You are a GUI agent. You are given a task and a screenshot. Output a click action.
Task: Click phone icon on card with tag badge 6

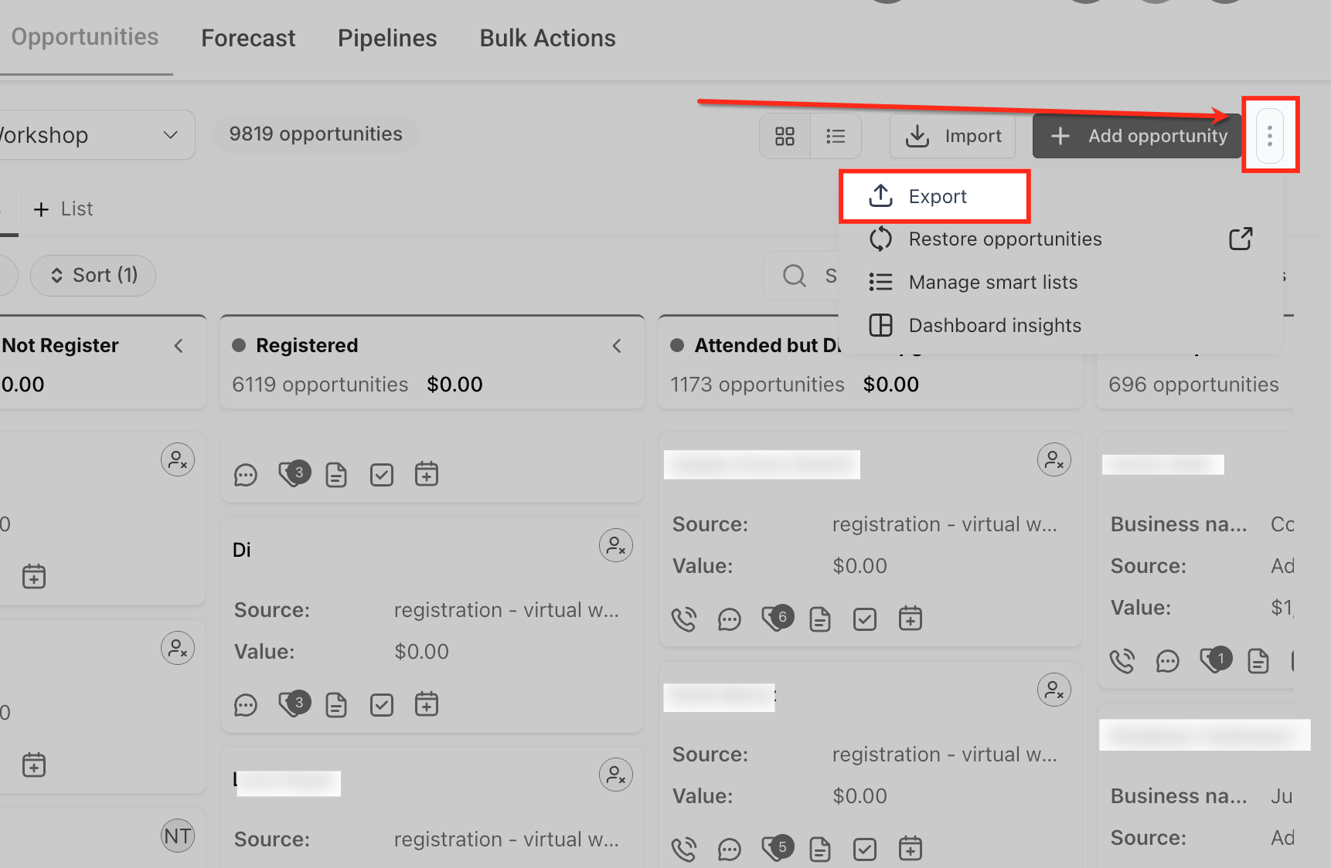click(684, 619)
